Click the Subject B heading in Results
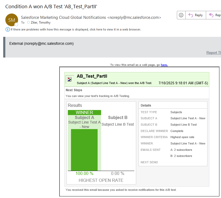 118,117
